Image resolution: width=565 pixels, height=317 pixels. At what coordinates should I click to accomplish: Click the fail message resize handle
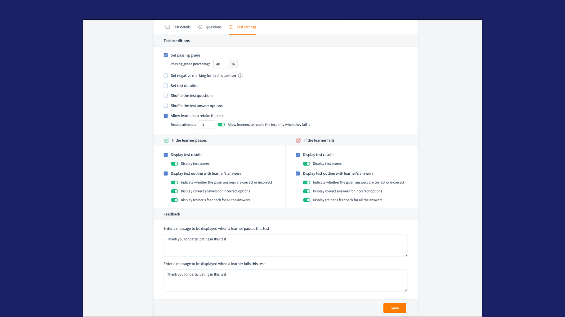pos(406,290)
